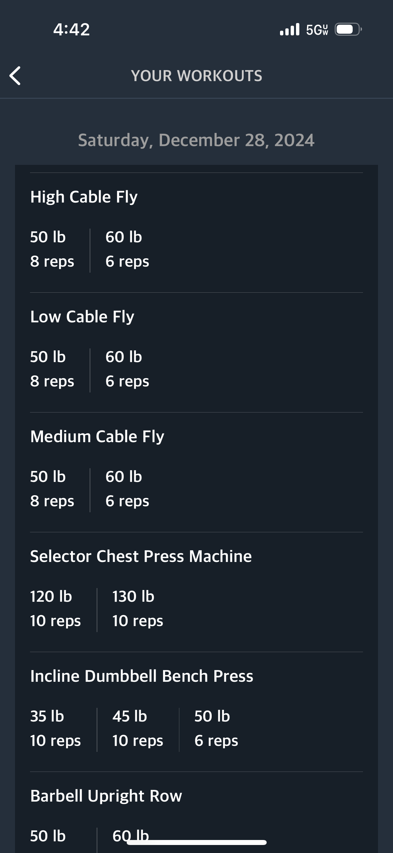Tap the 50 lb 6 reps dumbbell set
Screen dimensions: 393x853
click(x=216, y=729)
